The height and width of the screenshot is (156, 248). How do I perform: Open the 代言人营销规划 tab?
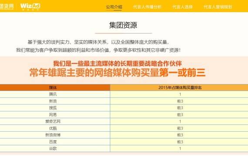pyautogui.click(x=218, y=7)
